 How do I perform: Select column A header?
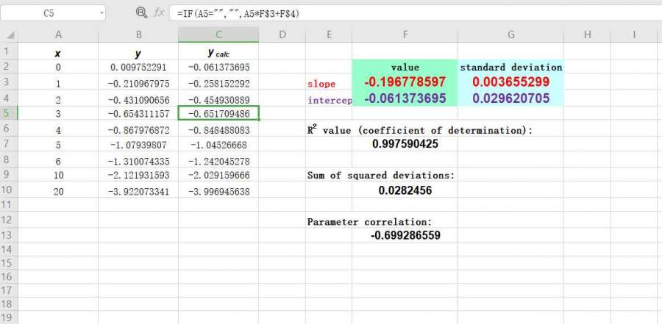(58, 35)
